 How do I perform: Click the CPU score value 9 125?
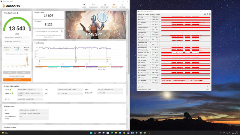coord(49,24)
